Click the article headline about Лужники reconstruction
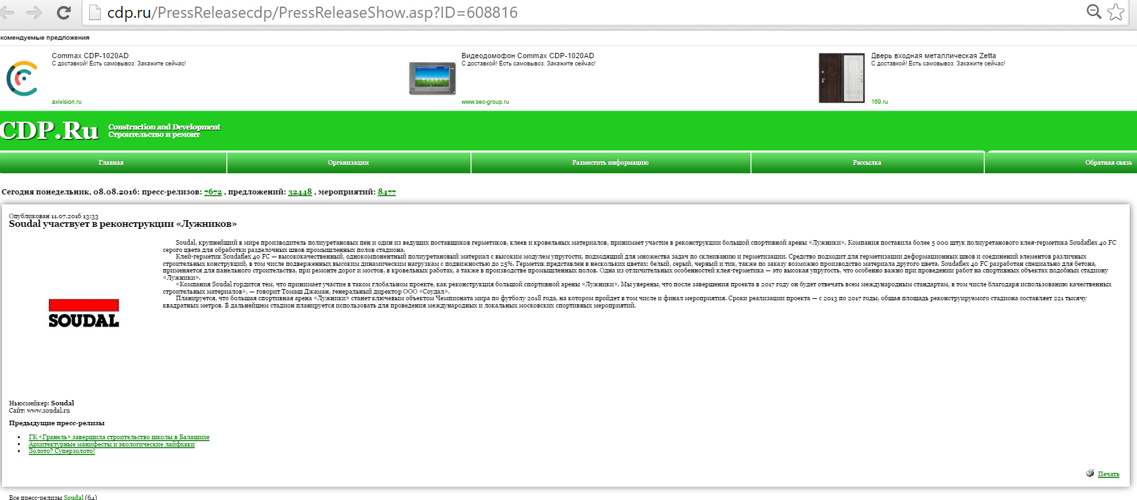 click(122, 224)
